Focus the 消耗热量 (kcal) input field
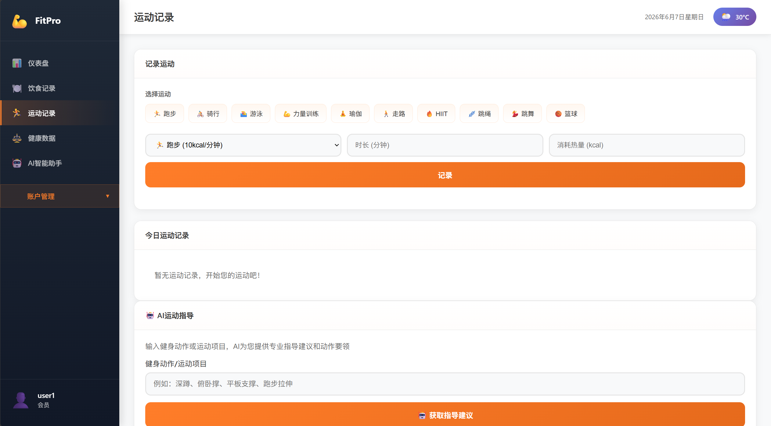The height and width of the screenshot is (426, 771). coord(647,145)
